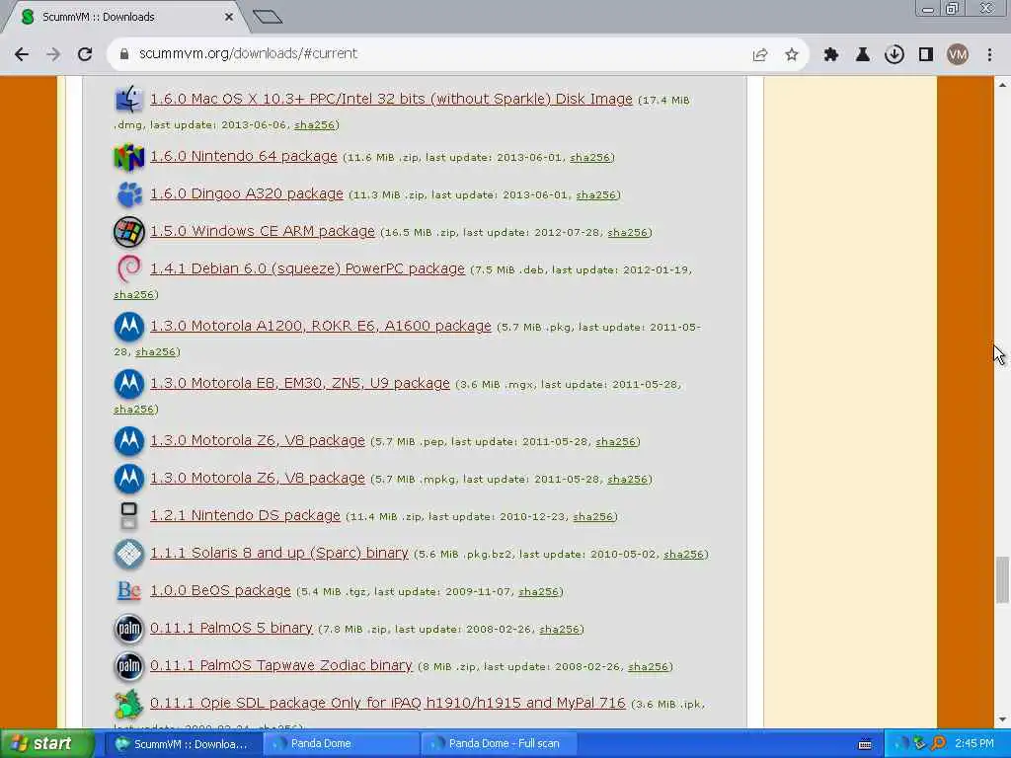Open the Chrome three-dot menu
The height and width of the screenshot is (758, 1011).
tap(989, 55)
